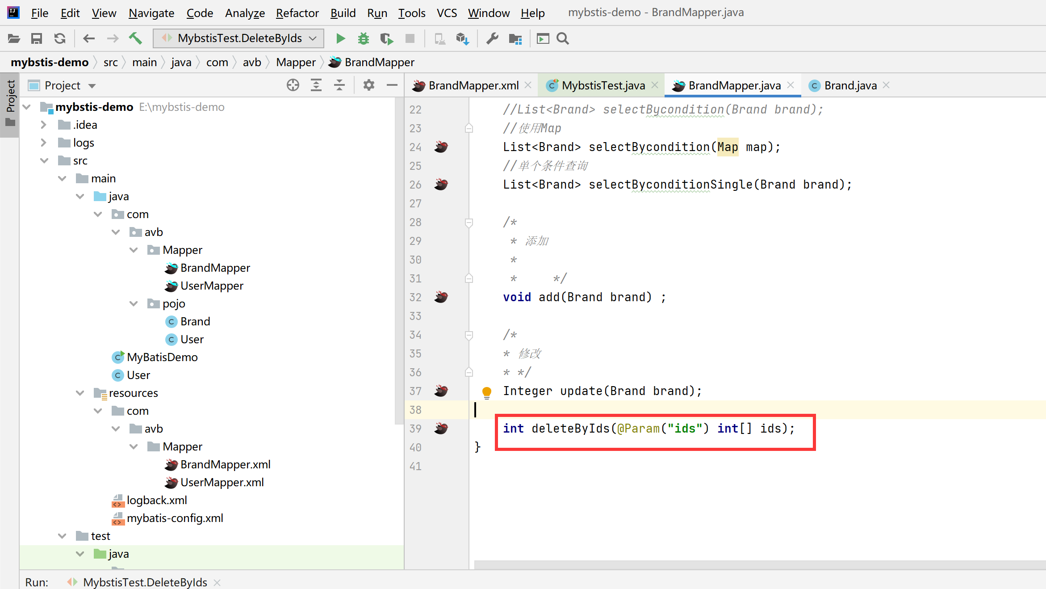Toggle fold marker on line 28 comment
This screenshot has height=589, width=1046.
[x=469, y=222]
